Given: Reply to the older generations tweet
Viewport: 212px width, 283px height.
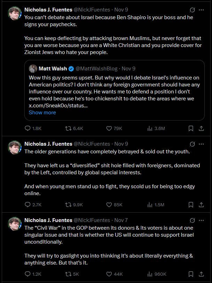Looking at the screenshot, I should coord(33,205).
